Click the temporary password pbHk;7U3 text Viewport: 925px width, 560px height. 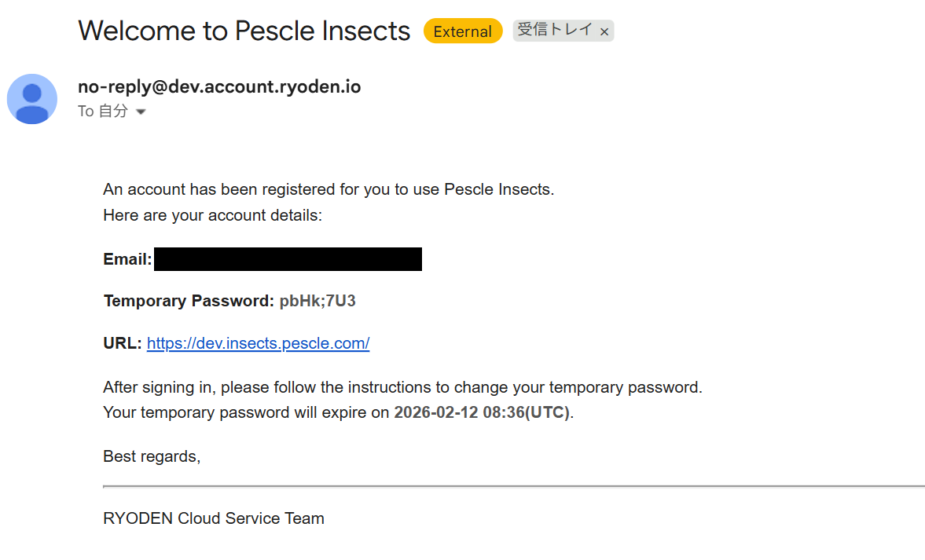(318, 301)
